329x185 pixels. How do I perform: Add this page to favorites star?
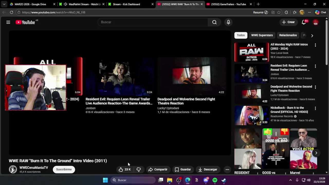[279, 12]
